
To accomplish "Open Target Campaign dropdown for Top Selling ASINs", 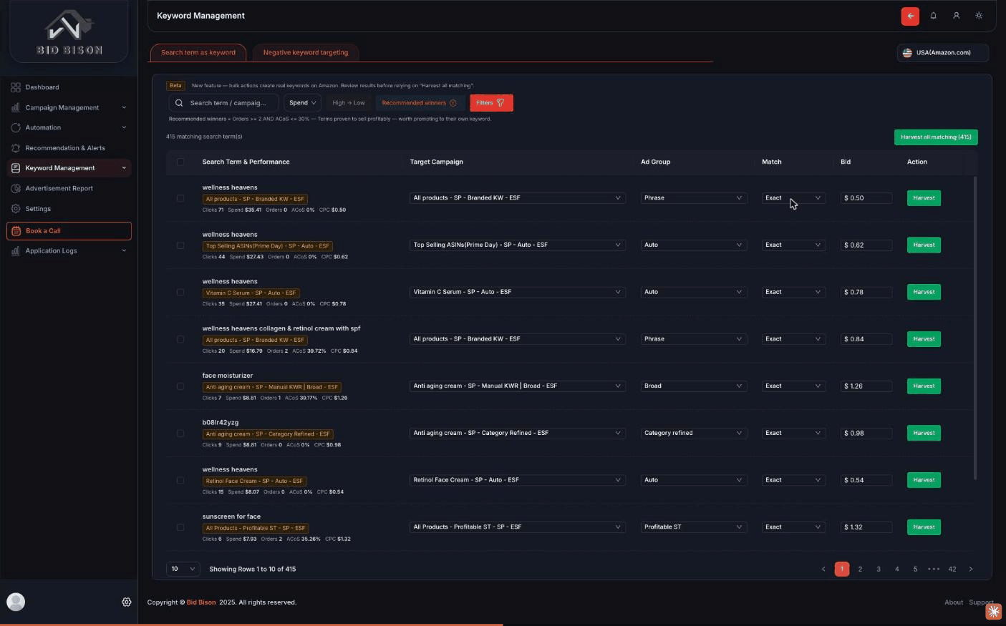I will pos(517,245).
